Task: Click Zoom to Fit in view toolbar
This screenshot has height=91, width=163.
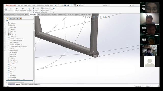Action: coord(83,17)
